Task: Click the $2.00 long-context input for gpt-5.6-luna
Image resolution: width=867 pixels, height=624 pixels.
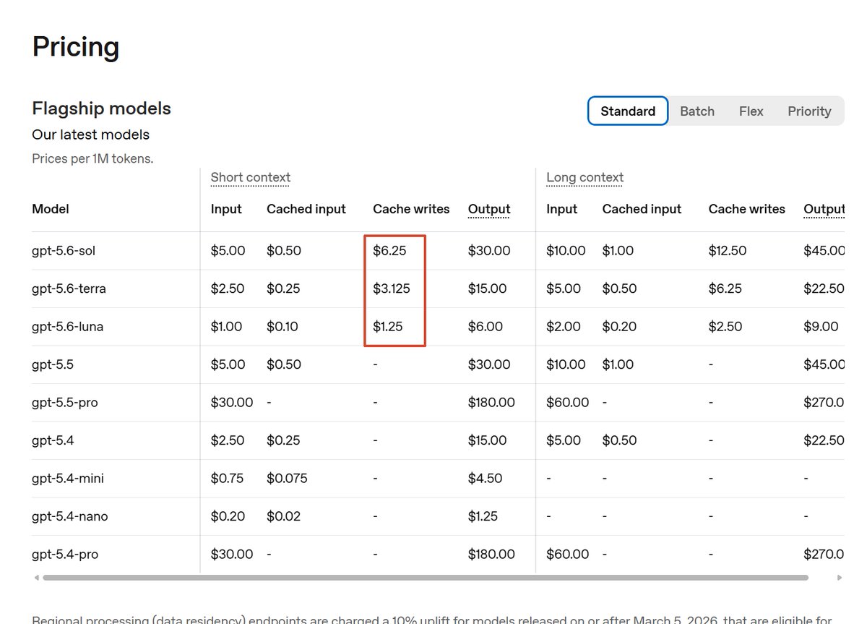Action: (x=564, y=327)
